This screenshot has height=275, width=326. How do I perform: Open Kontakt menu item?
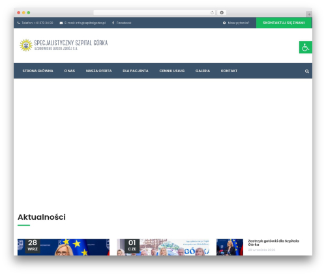pos(229,71)
